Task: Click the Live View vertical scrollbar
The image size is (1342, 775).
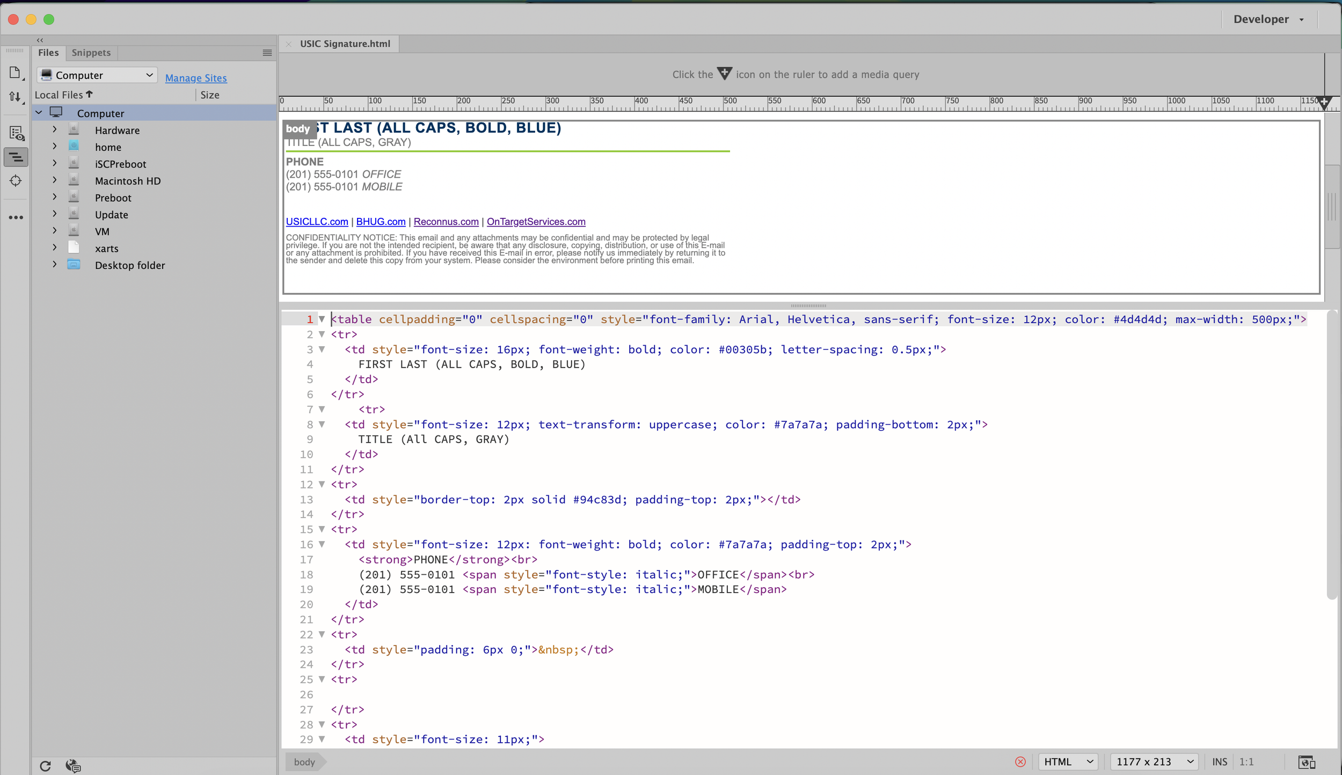Action: point(1332,207)
